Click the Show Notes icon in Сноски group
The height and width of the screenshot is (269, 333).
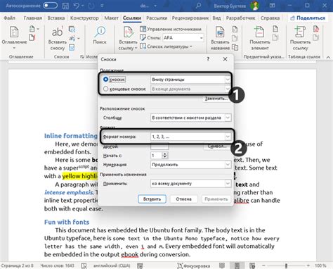click(x=72, y=48)
